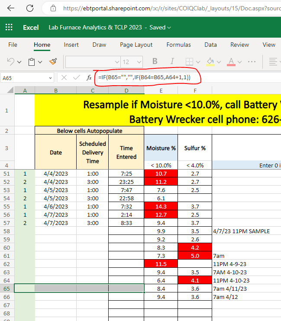Expand the borders dropdown arrow
281x321 pixels.
(x=198, y=62)
